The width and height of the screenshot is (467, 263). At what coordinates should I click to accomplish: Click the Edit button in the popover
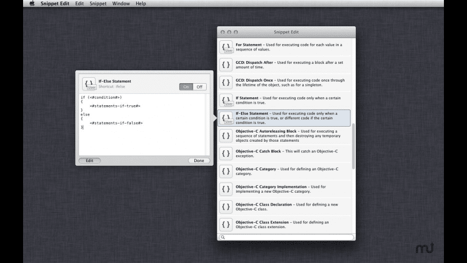click(x=90, y=160)
